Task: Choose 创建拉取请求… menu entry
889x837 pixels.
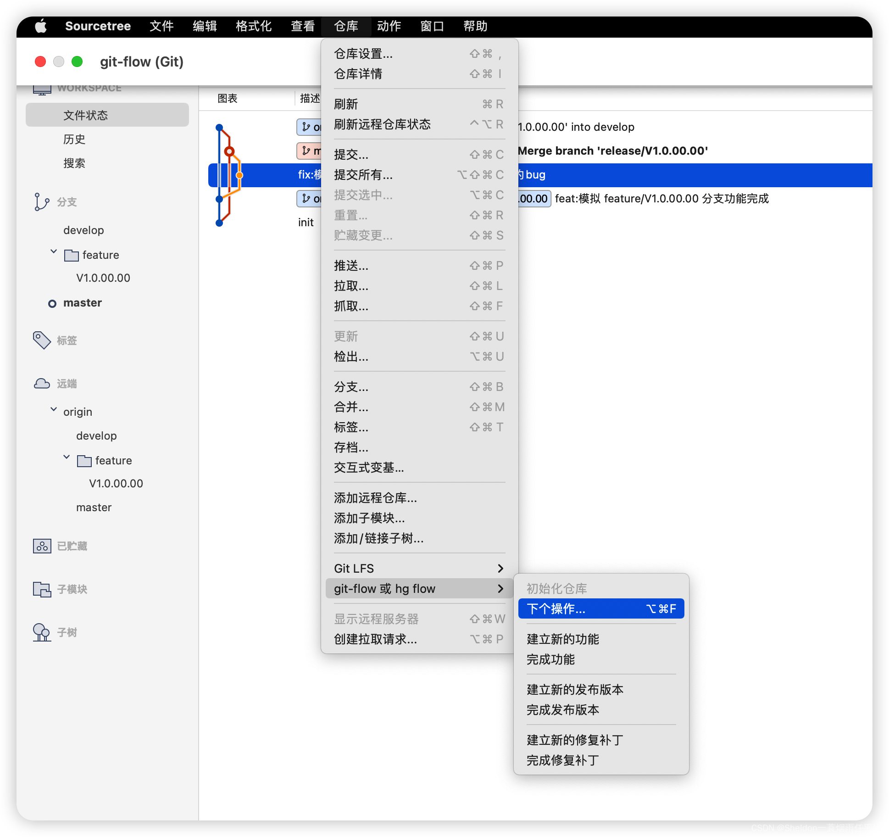Action: pyautogui.click(x=419, y=639)
